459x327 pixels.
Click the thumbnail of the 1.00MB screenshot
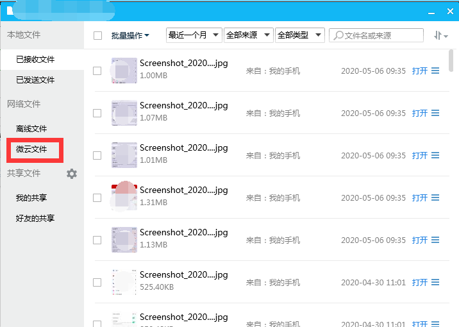[124, 71]
